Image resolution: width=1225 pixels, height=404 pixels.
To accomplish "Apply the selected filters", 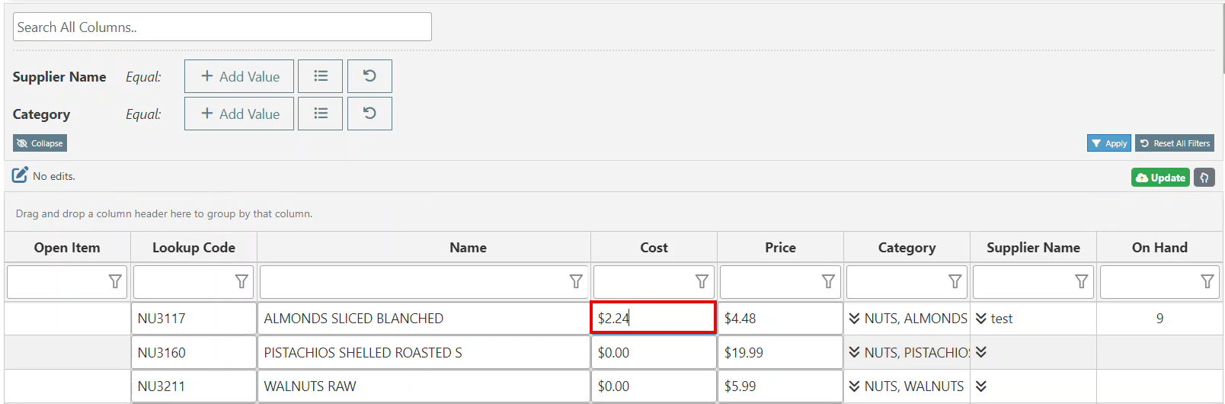I will [x=1108, y=143].
